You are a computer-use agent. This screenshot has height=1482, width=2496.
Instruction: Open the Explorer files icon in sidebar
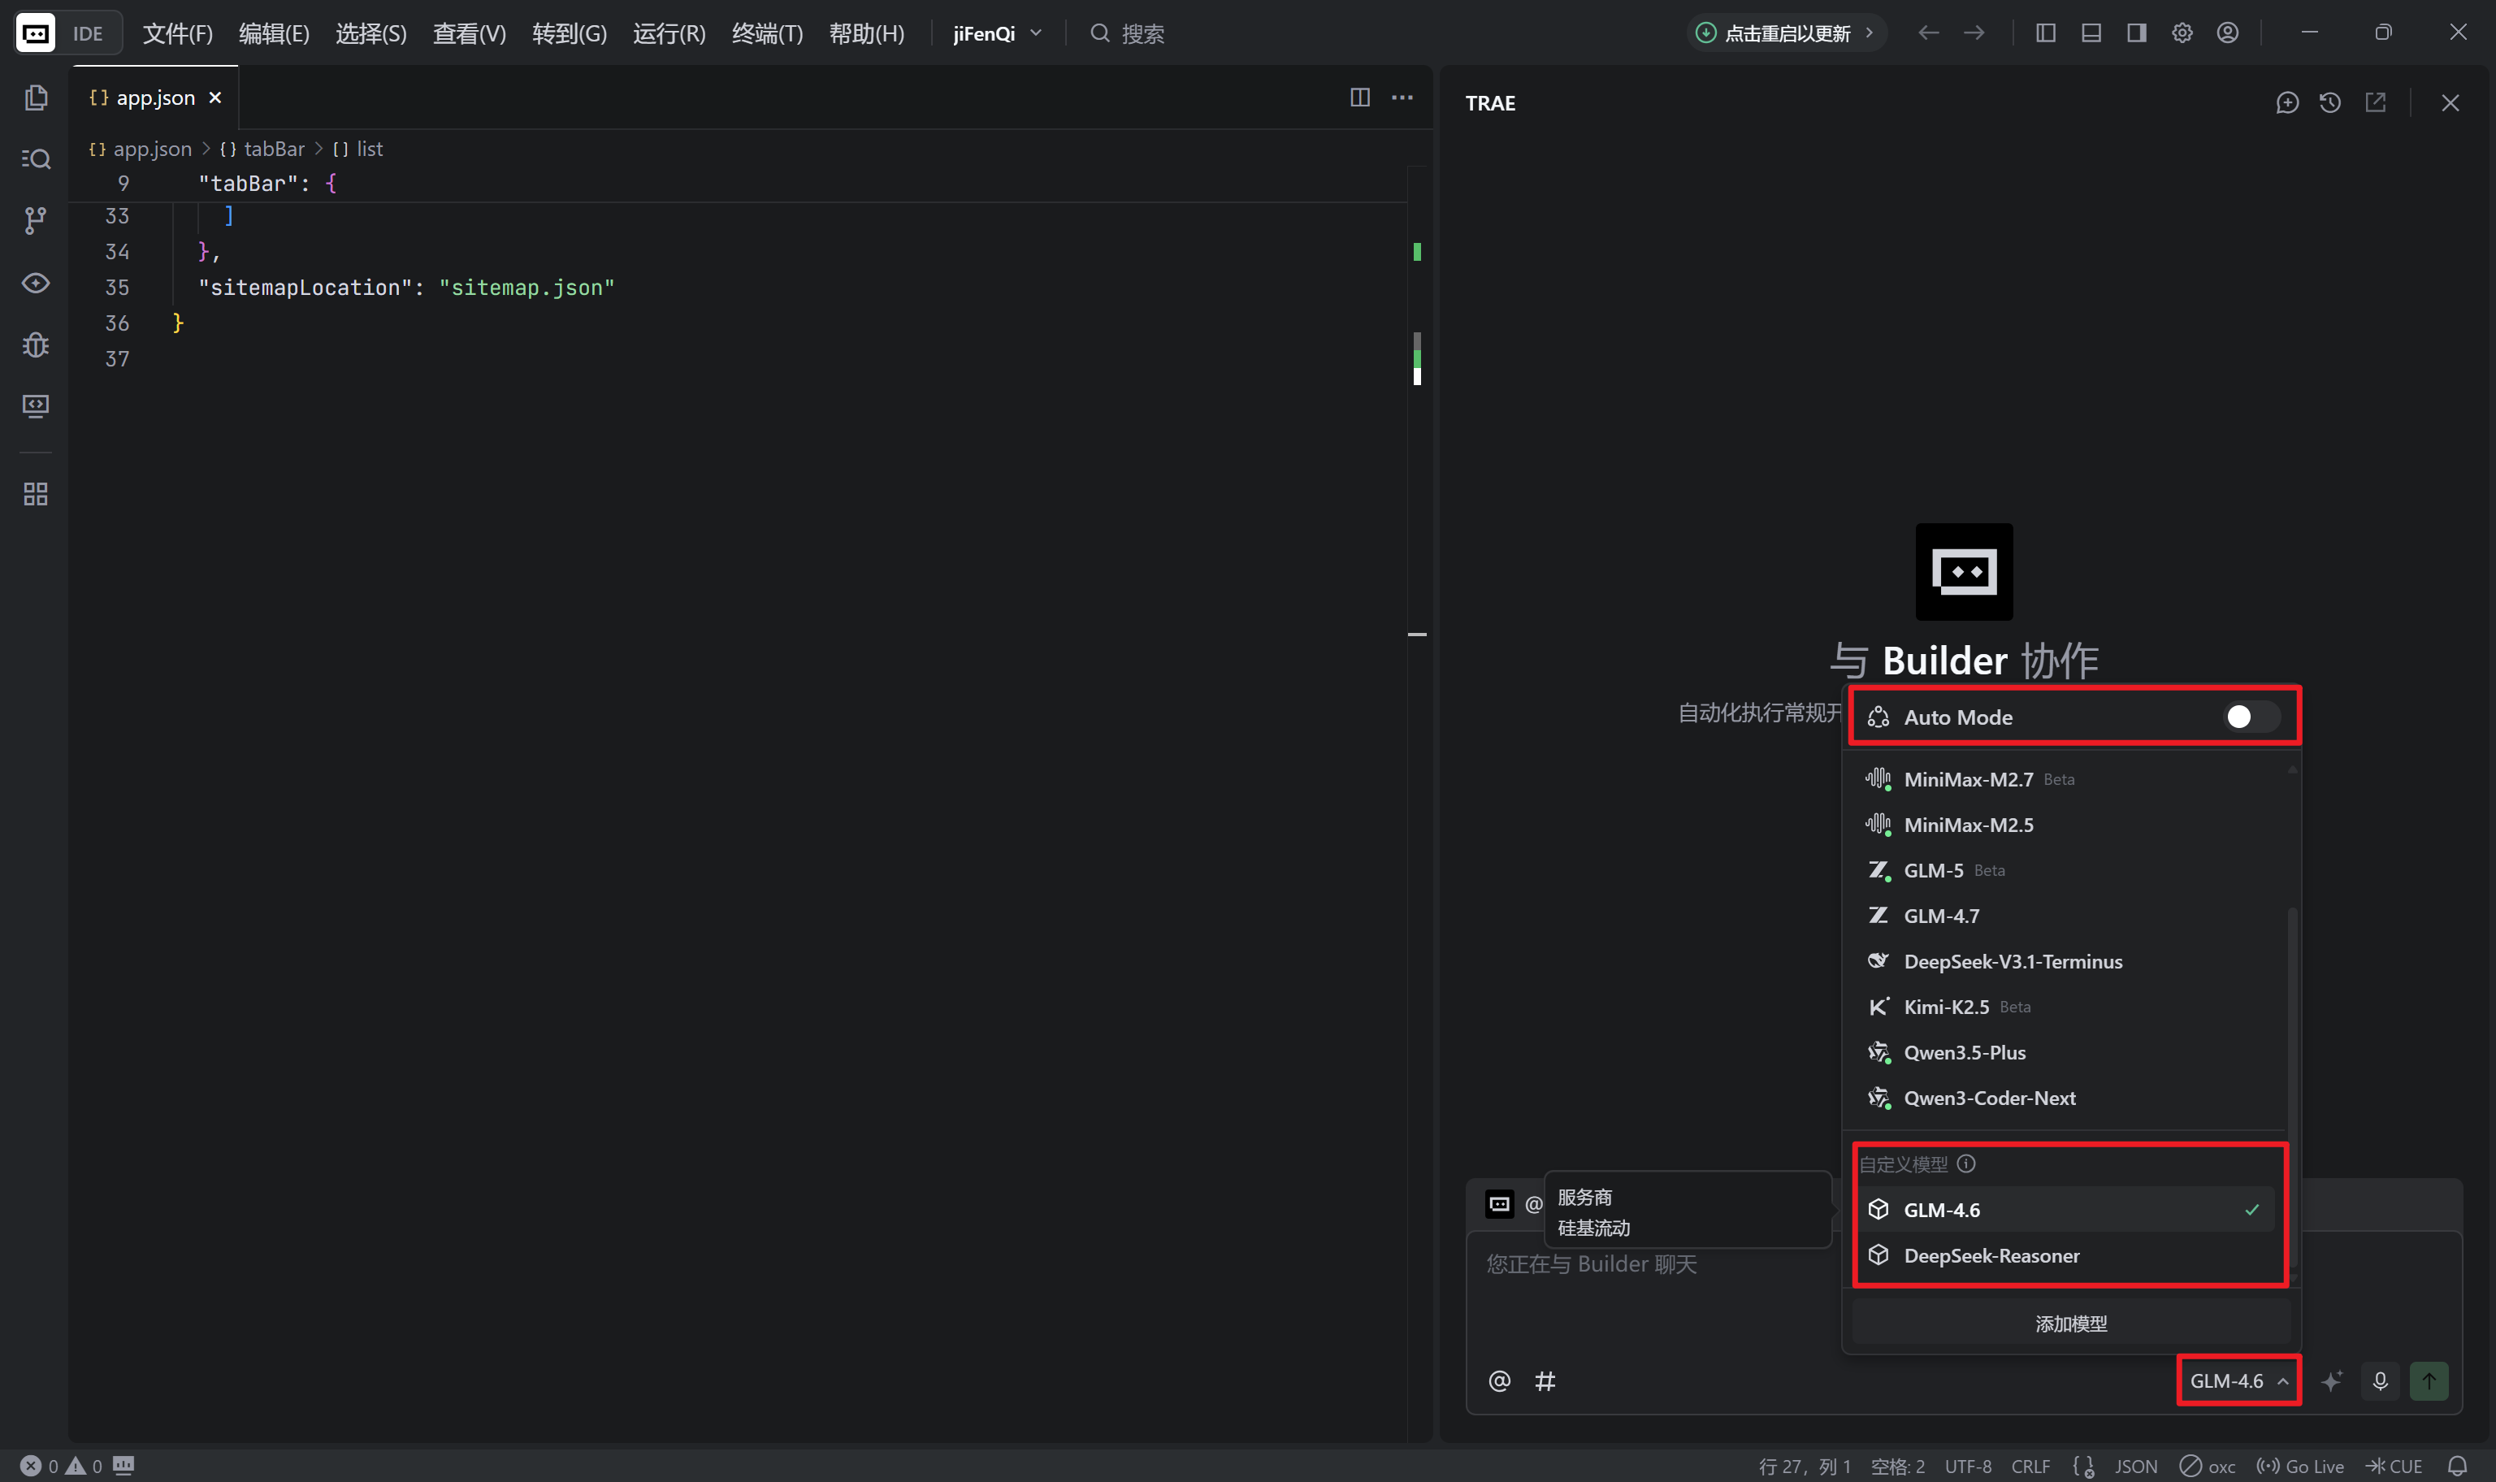[36, 97]
